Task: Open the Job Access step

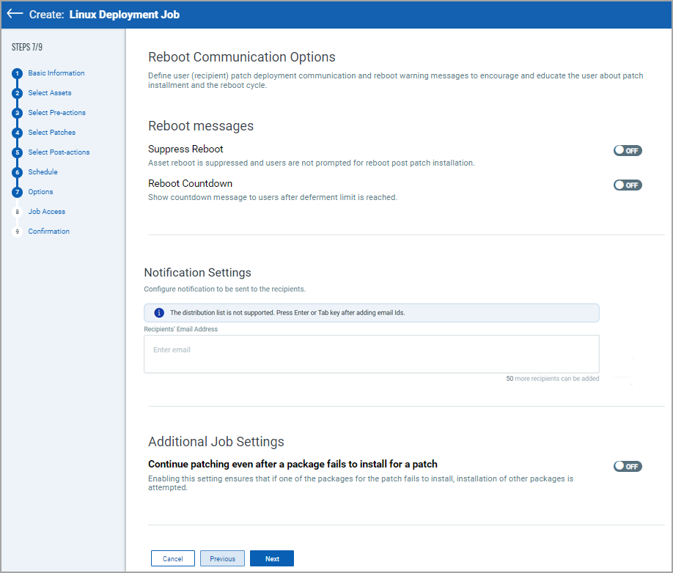Action: (x=46, y=211)
